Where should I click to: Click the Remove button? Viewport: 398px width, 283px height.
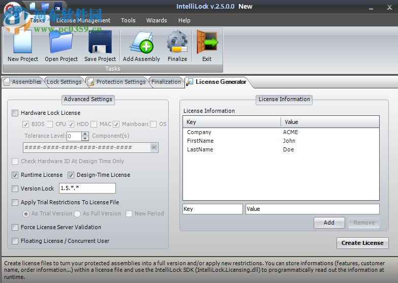(x=364, y=223)
